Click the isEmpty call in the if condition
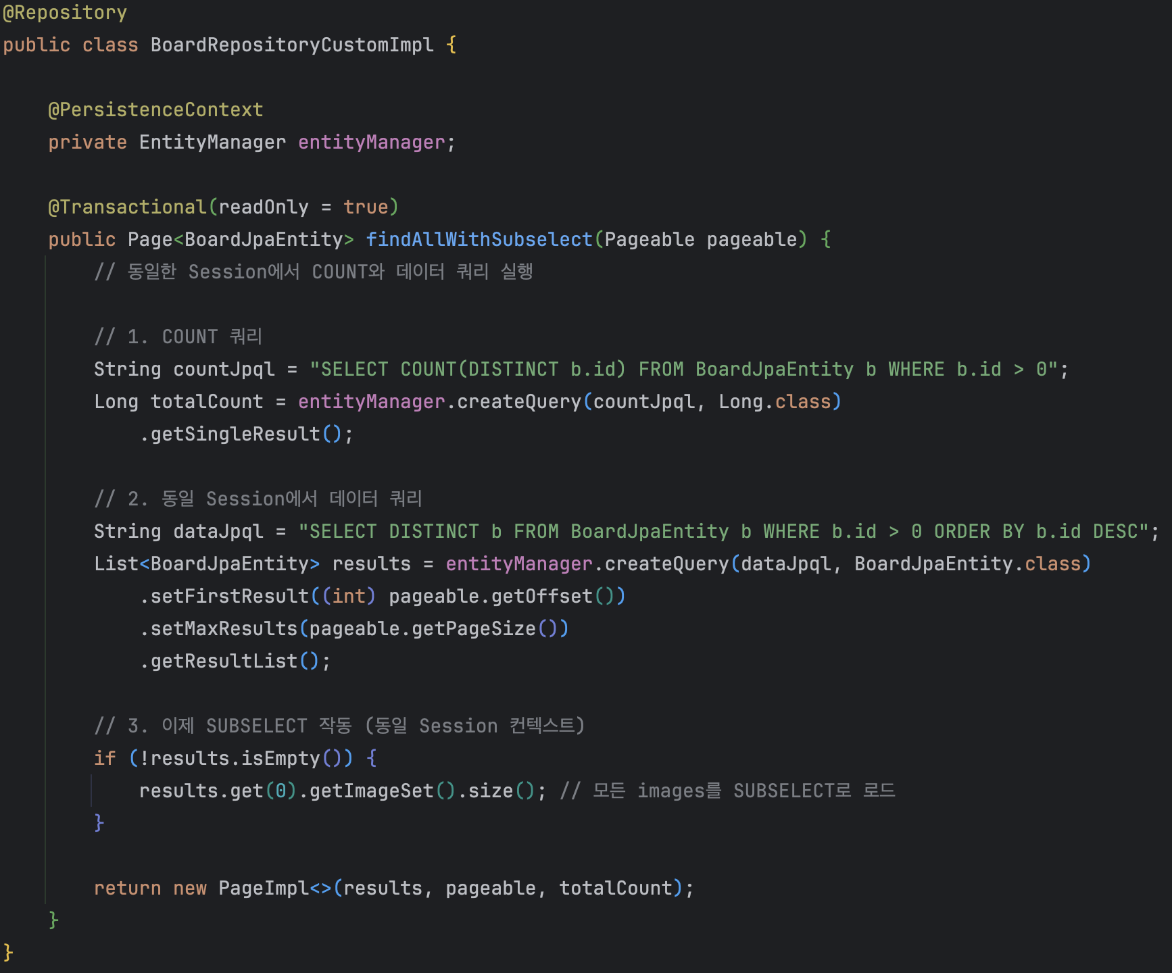The image size is (1172, 973). [x=280, y=759]
